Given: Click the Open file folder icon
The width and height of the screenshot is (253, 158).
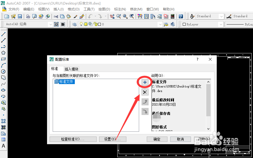Looking at the screenshot, I should (x=13, y=16).
